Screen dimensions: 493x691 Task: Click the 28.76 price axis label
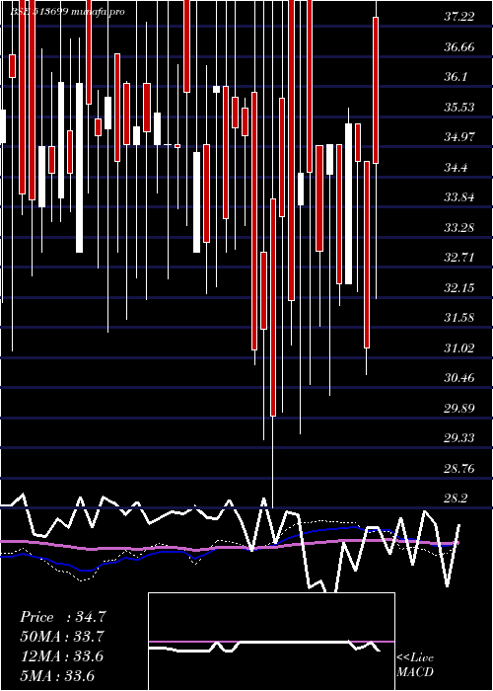click(x=459, y=469)
